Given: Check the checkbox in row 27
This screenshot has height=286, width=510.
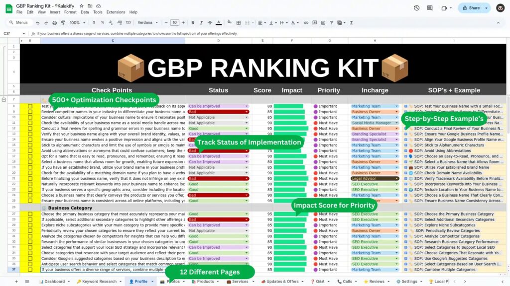Looking at the screenshot, I should 30,214.
